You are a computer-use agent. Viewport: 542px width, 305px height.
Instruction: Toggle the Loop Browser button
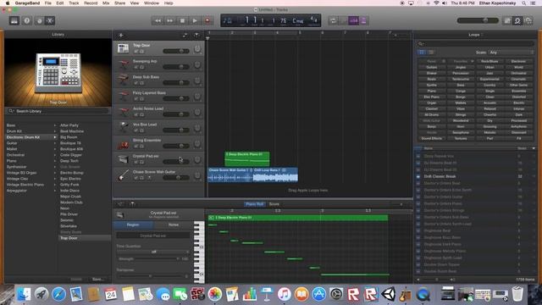coord(517,20)
